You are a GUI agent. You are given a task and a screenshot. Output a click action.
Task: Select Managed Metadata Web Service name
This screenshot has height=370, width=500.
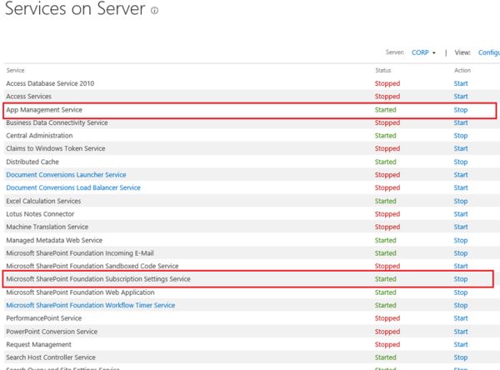point(54,241)
